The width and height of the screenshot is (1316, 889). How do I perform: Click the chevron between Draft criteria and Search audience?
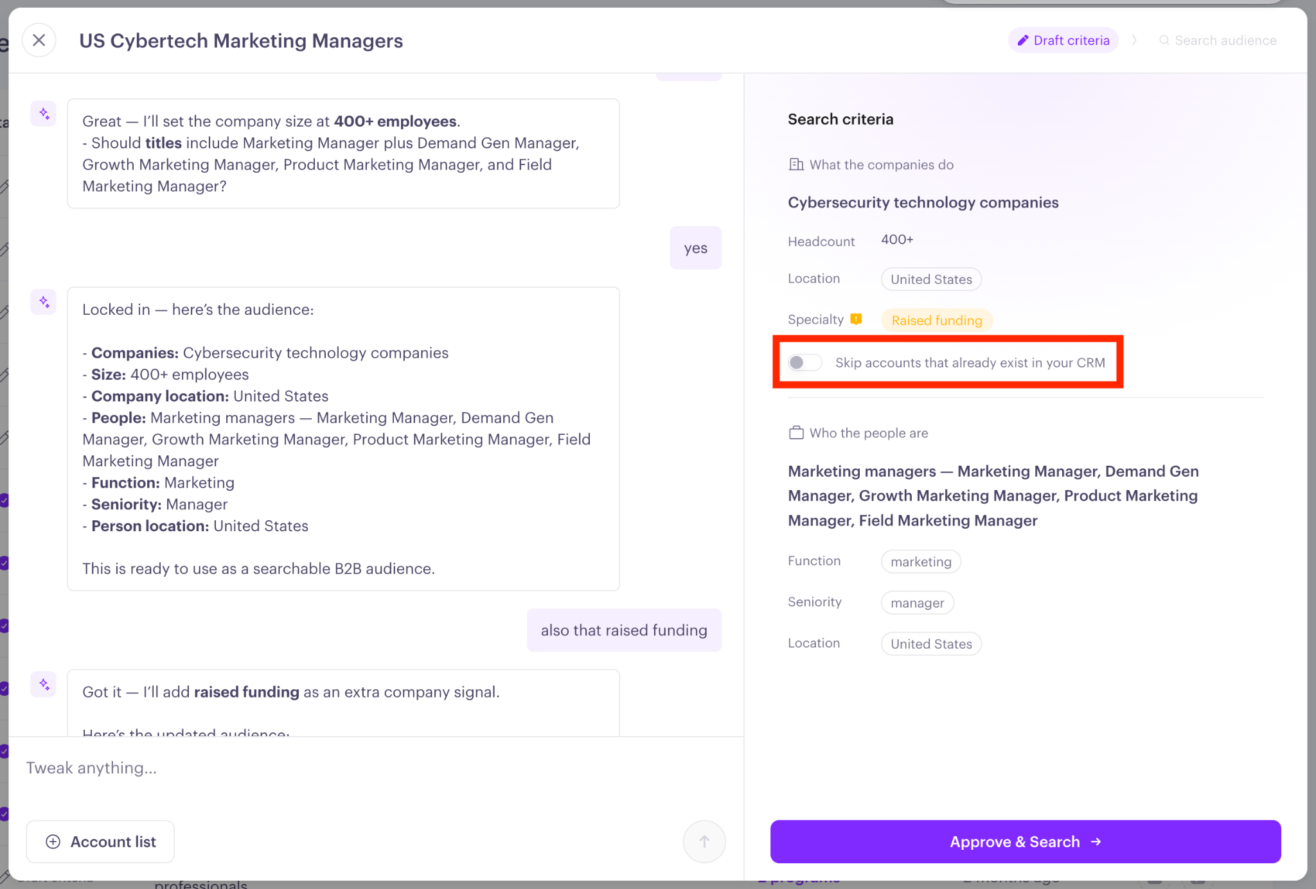coord(1134,40)
